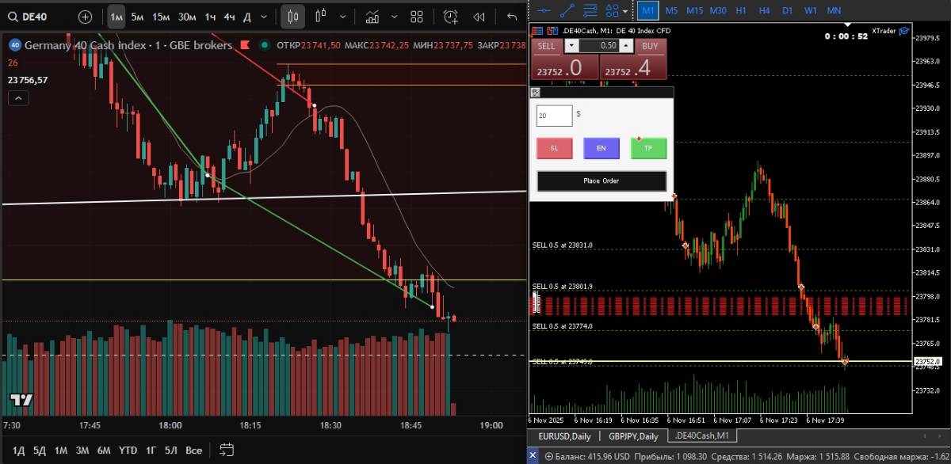The height and width of the screenshot is (464, 951).
Task: Start bar replay with the rewind icon
Action: [x=479, y=17]
